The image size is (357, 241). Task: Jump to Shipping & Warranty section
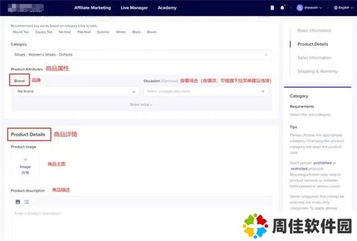(x=317, y=71)
